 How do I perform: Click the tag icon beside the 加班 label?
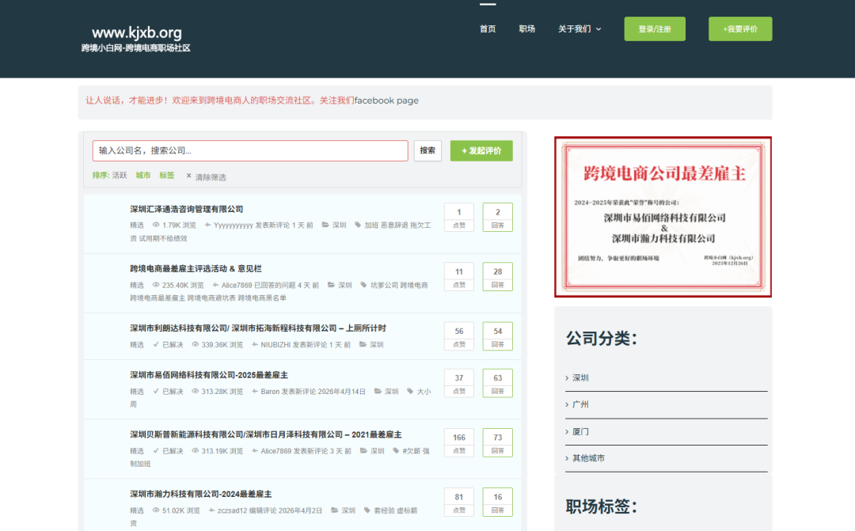tap(358, 224)
